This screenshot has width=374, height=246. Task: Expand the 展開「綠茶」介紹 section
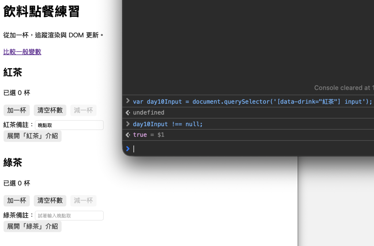[33, 226]
